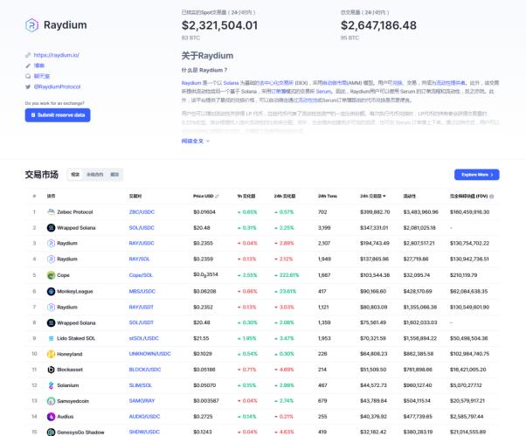Viewport: 526px width, 436px height.
Task: Click the Submit reserve data button
Action: click(58, 115)
